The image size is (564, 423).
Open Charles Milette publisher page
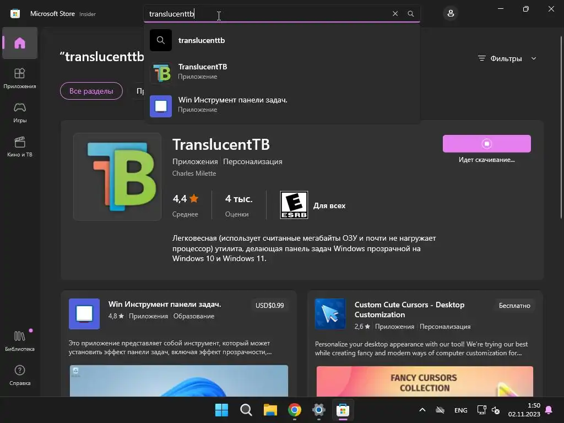click(x=194, y=173)
